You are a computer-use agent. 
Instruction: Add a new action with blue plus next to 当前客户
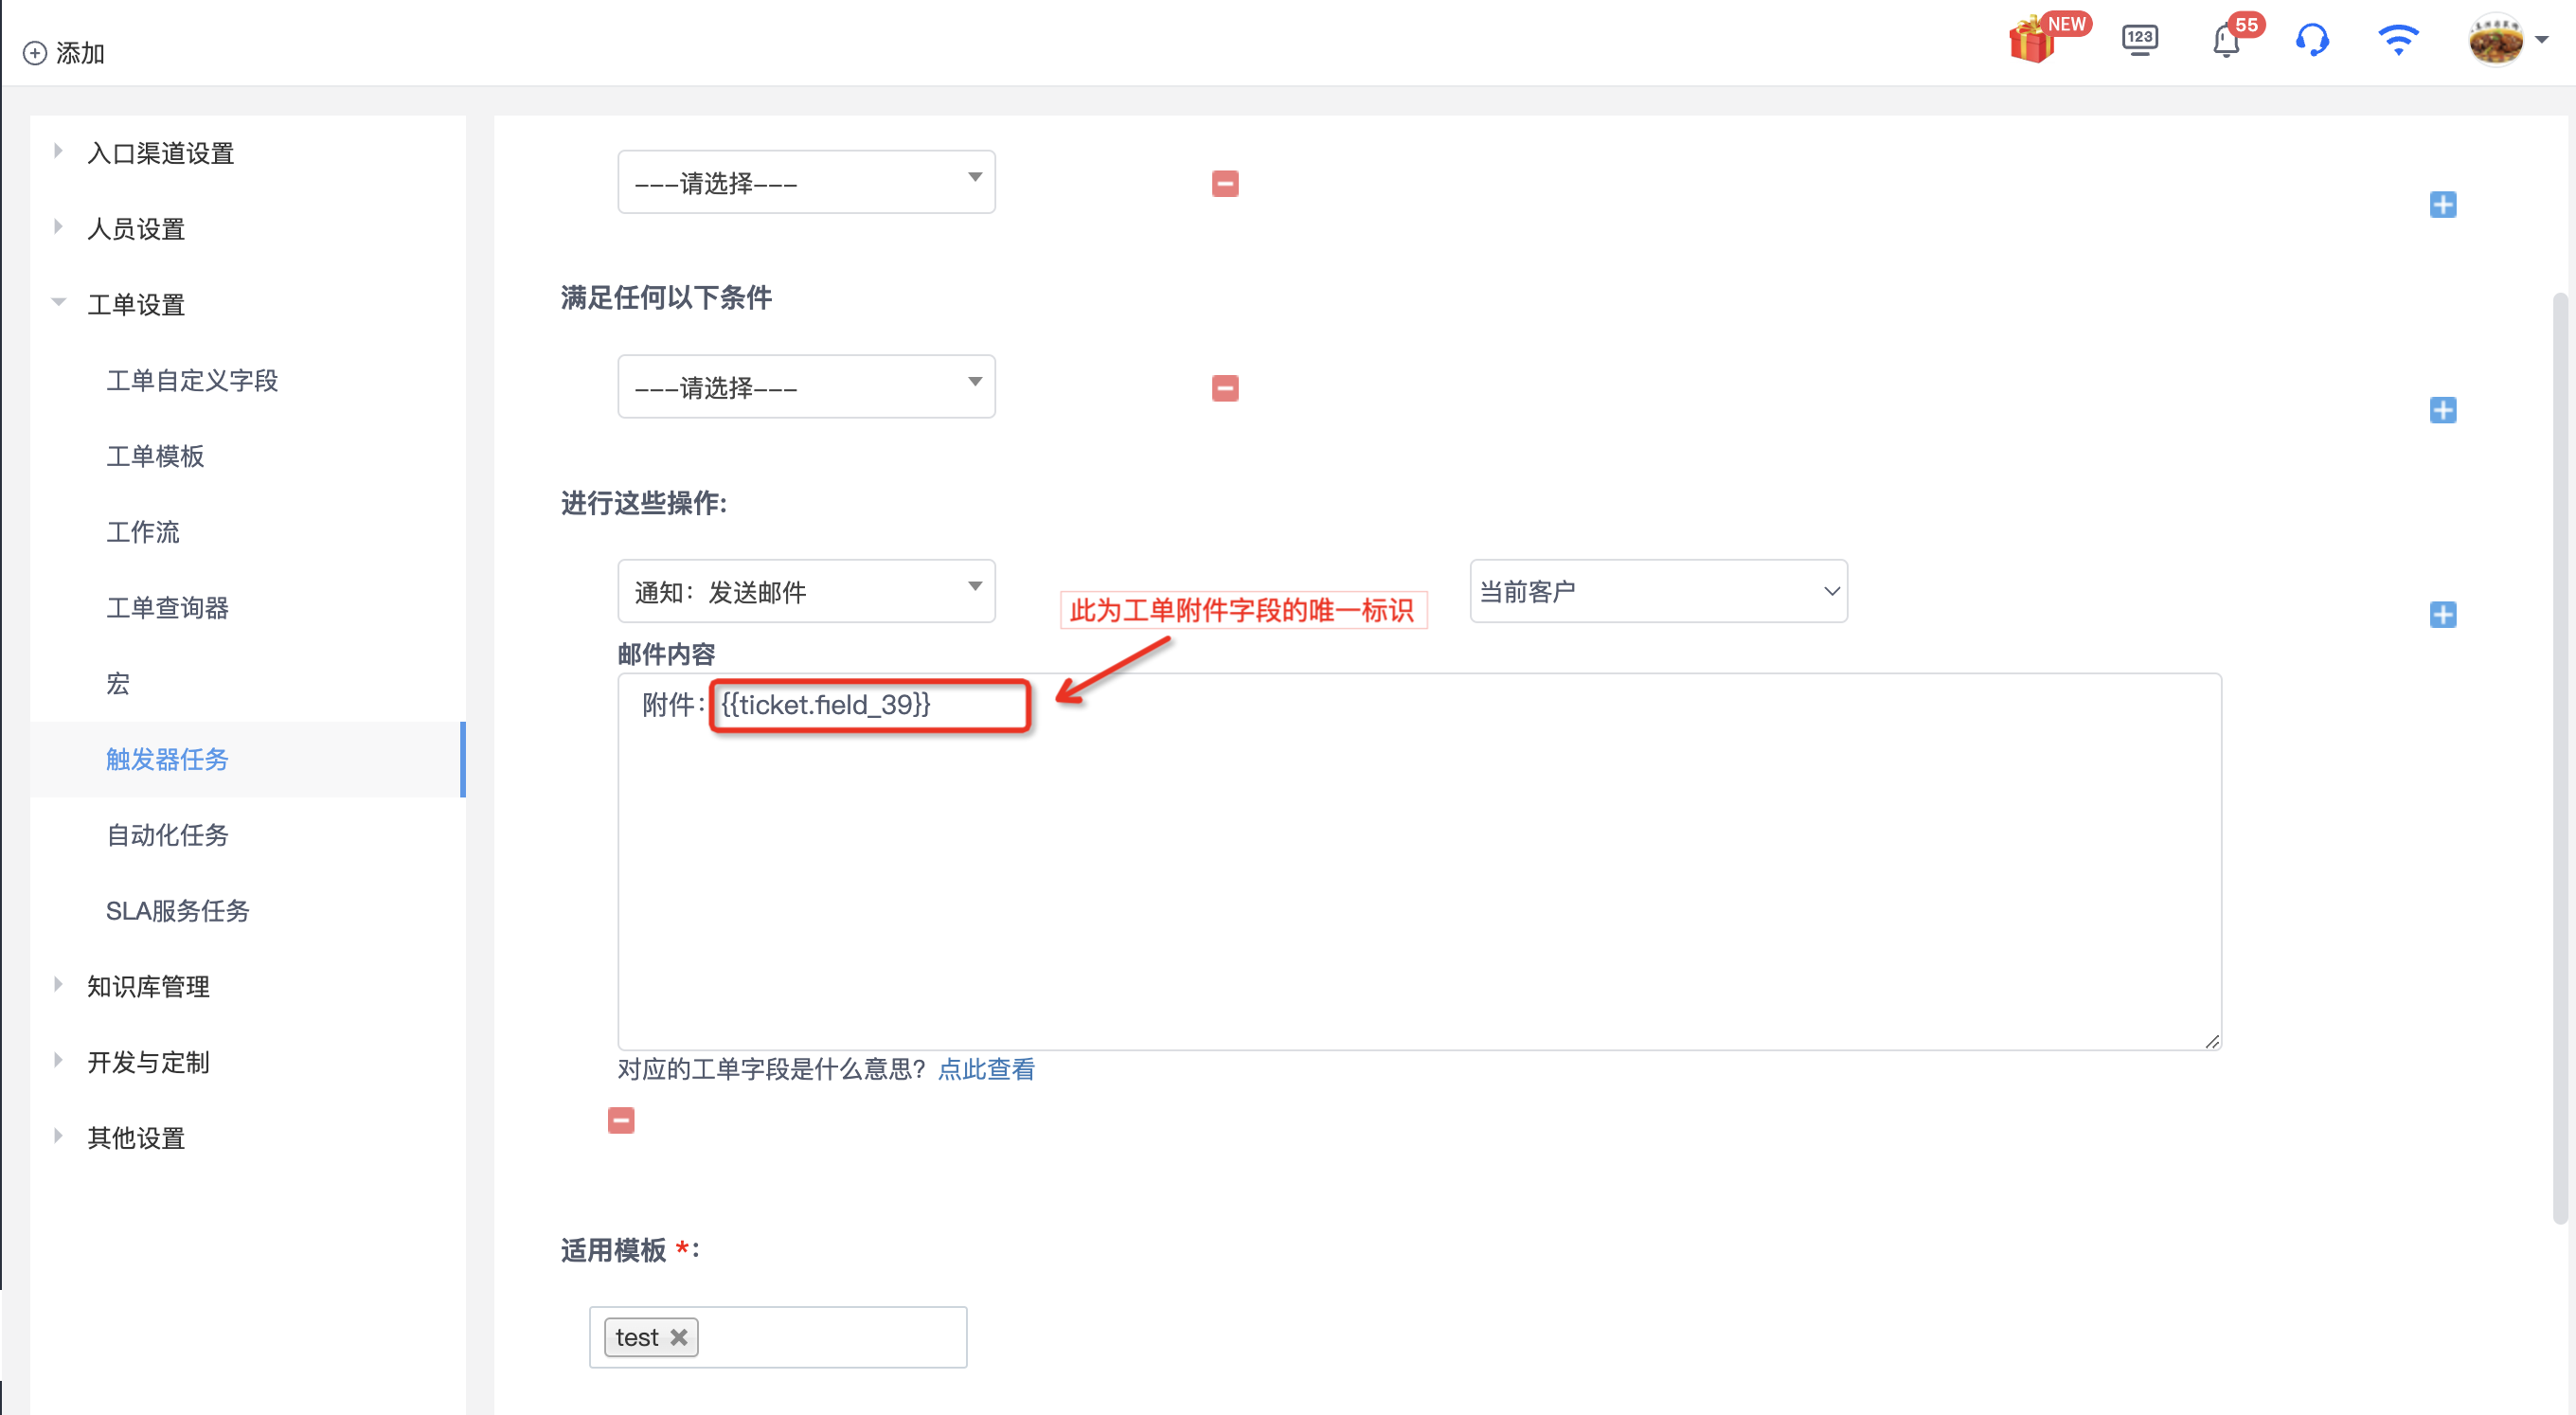2442,614
